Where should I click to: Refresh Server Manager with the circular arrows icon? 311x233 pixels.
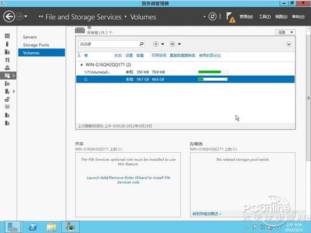[x=212, y=16]
